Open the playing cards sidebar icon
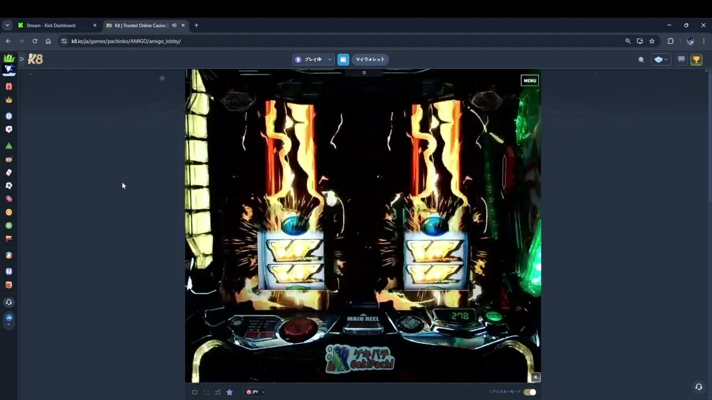The width and height of the screenshot is (712, 400). point(9,173)
